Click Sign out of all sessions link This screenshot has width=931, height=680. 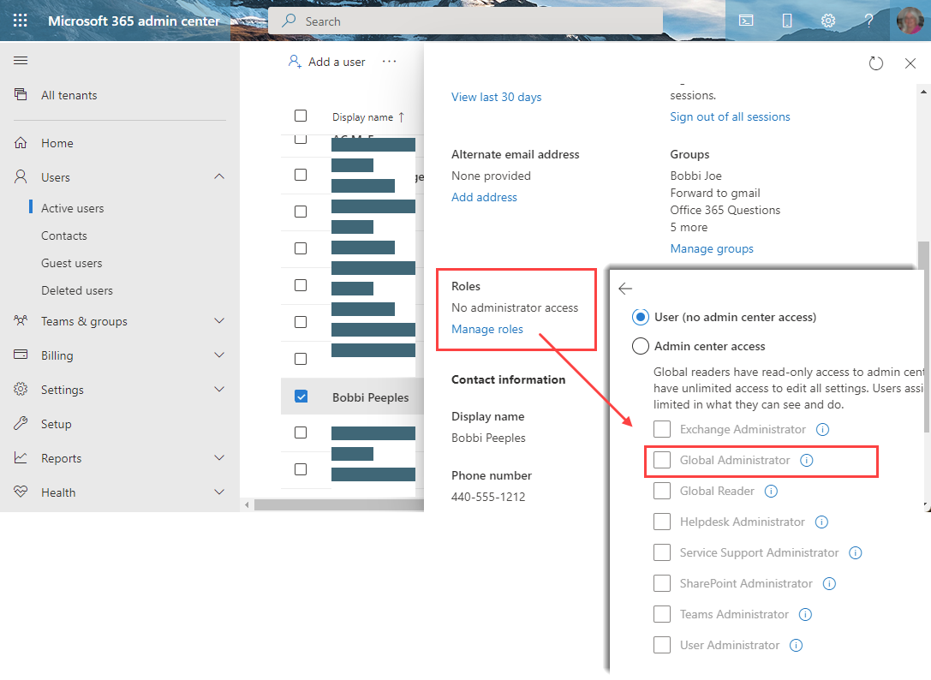click(x=730, y=117)
